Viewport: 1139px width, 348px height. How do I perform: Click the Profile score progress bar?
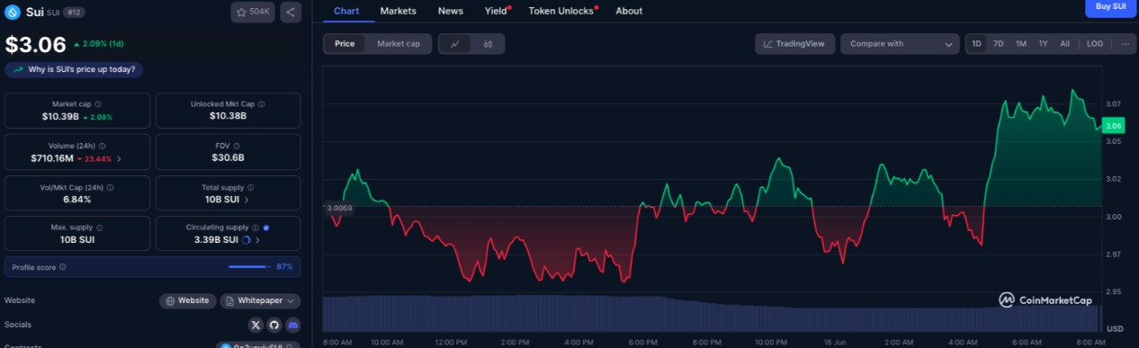tap(249, 267)
